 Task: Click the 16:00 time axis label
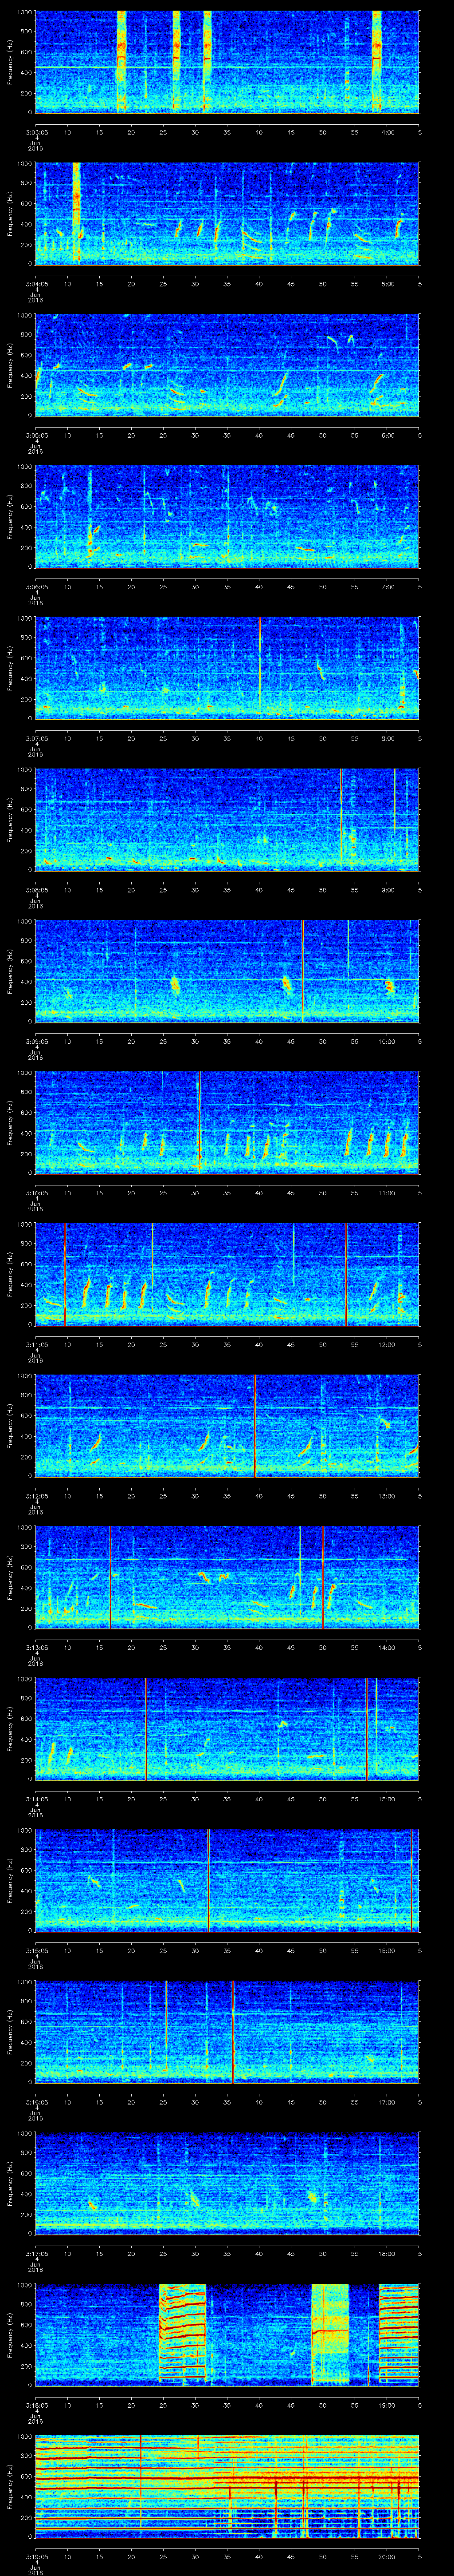click(387, 1950)
